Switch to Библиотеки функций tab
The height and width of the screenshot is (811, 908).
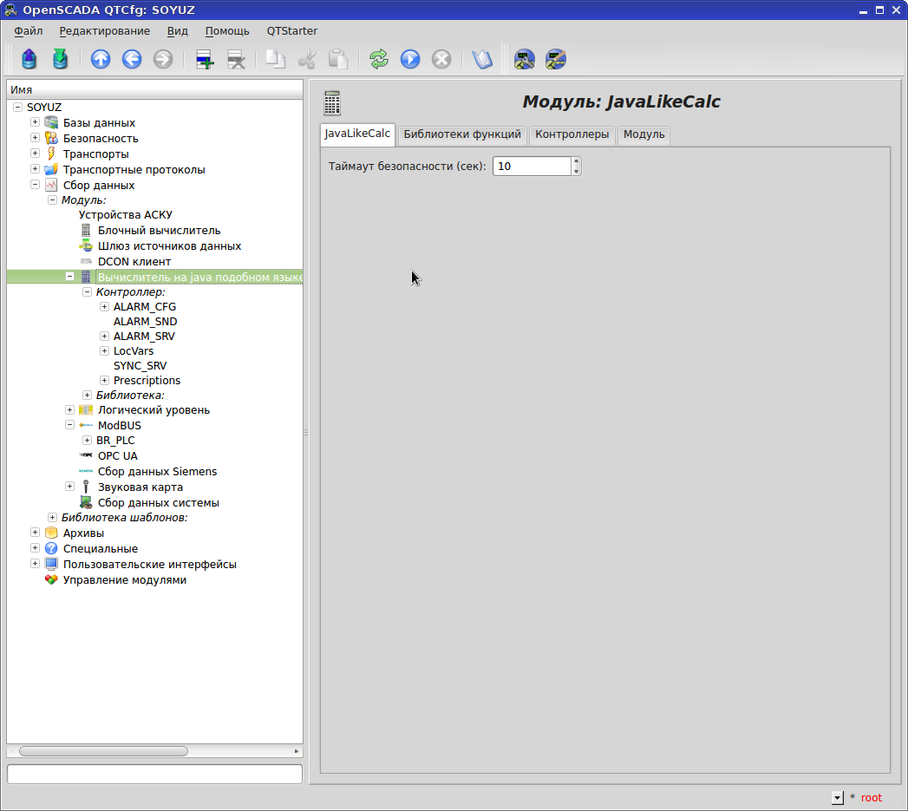[x=462, y=134]
